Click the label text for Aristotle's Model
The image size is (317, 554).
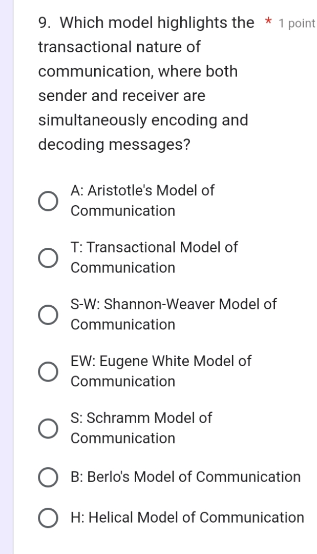[143, 201]
